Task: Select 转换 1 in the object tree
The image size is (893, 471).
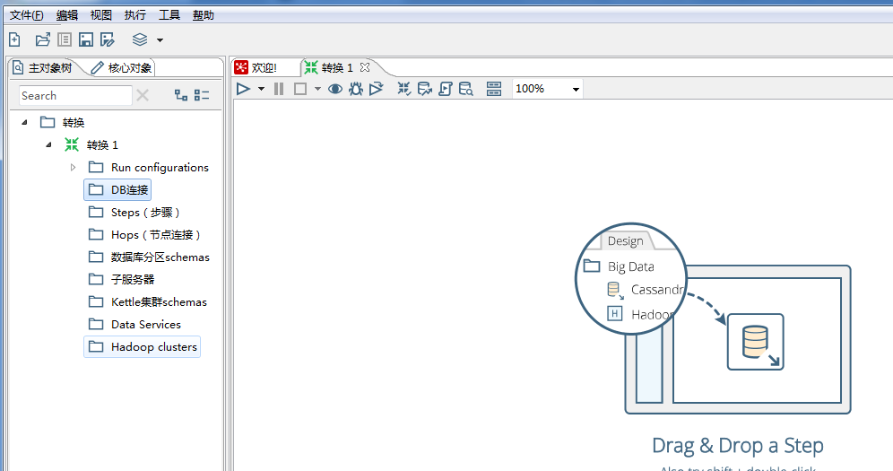Action: coord(91,145)
